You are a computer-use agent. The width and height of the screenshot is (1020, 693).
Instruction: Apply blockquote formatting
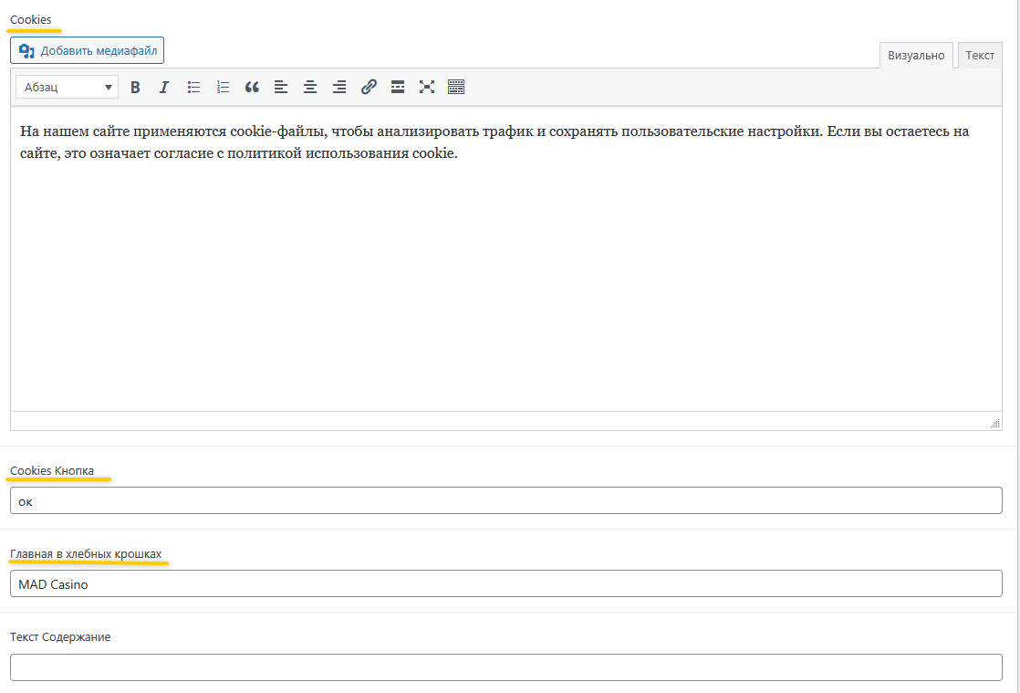[x=252, y=88]
